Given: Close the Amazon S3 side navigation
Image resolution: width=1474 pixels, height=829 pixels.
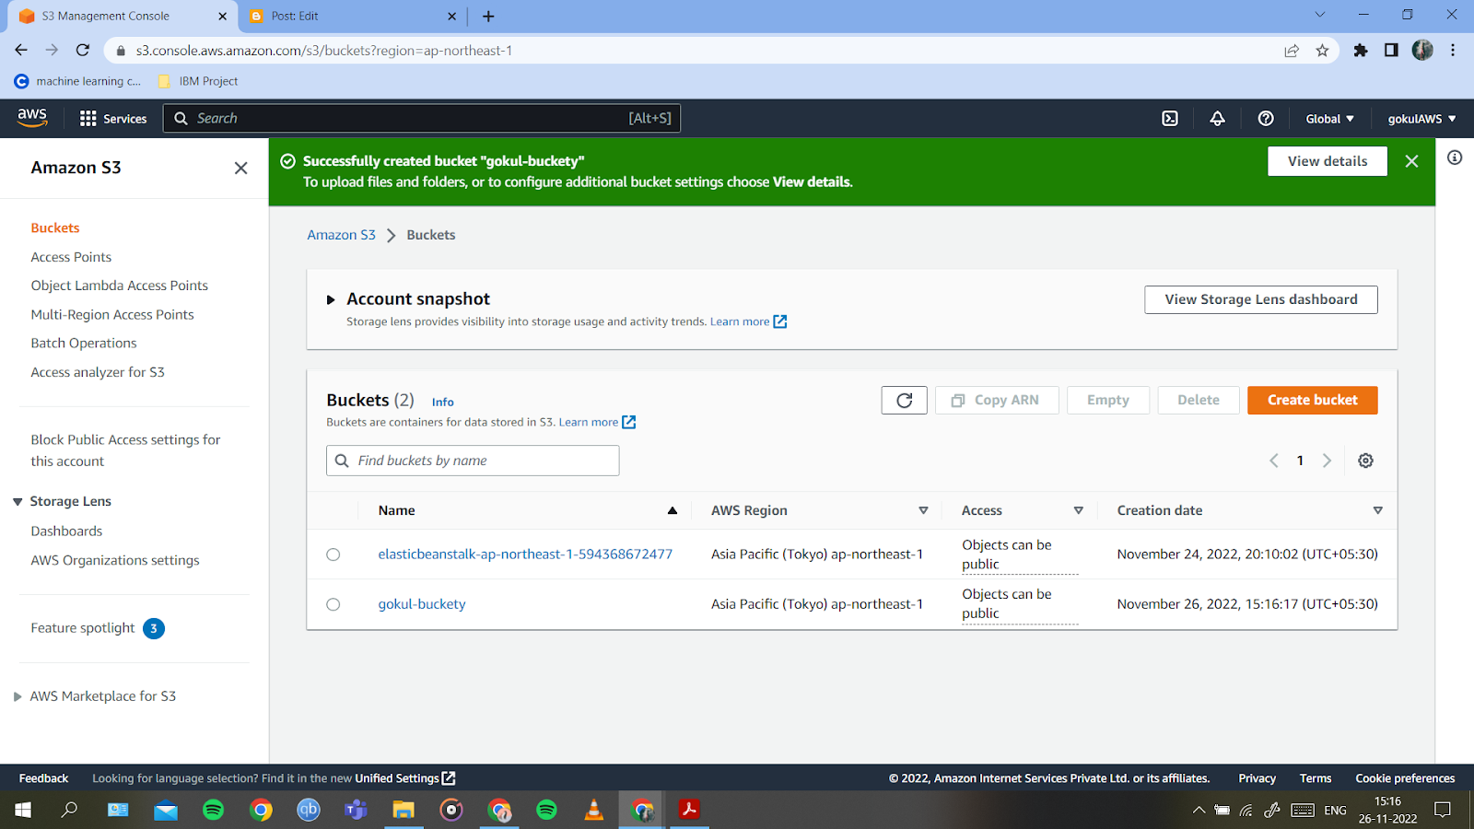Looking at the screenshot, I should click(x=241, y=168).
